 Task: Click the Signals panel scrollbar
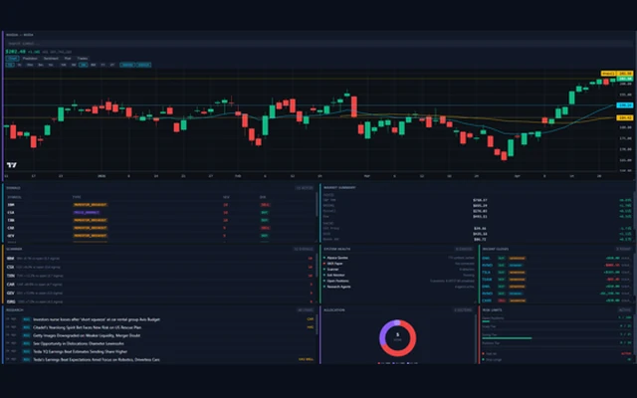(x=317, y=205)
